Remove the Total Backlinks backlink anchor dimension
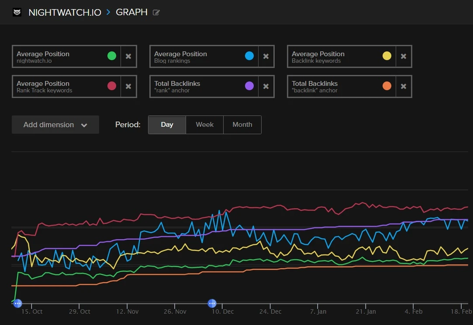The image size is (473, 325). point(404,86)
